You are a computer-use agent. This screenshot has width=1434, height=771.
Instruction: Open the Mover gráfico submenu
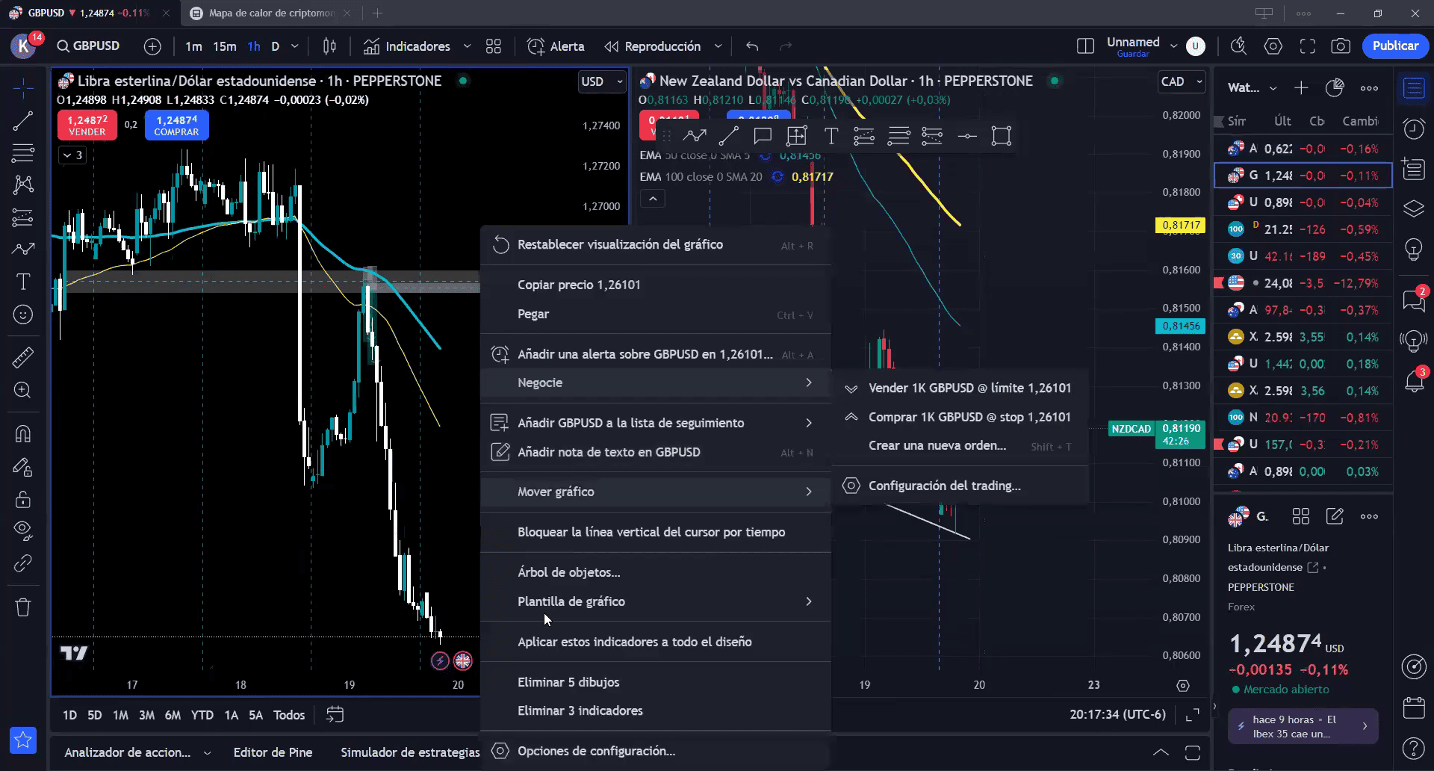tap(656, 492)
